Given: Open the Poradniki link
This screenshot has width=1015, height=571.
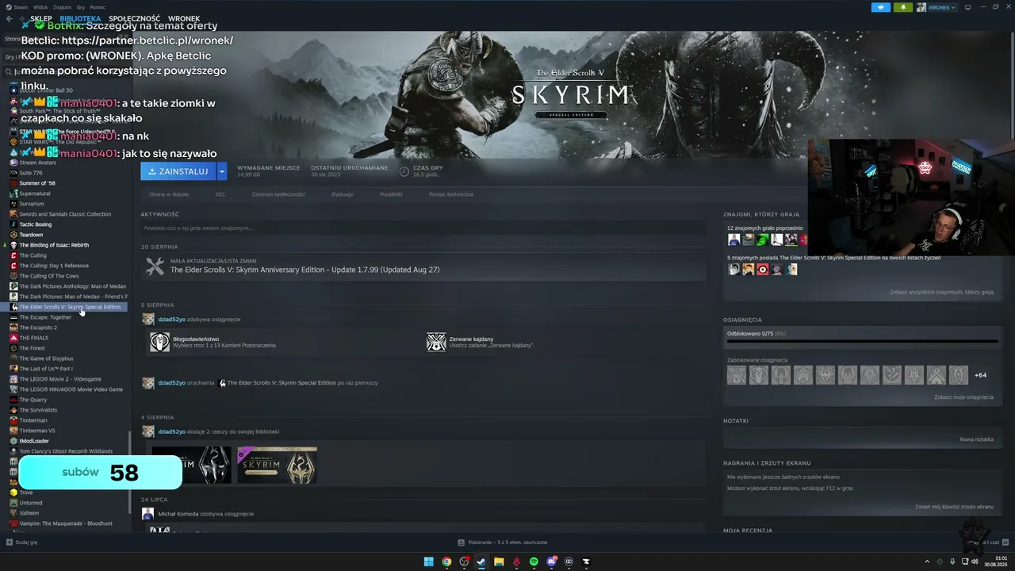Looking at the screenshot, I should point(391,194).
